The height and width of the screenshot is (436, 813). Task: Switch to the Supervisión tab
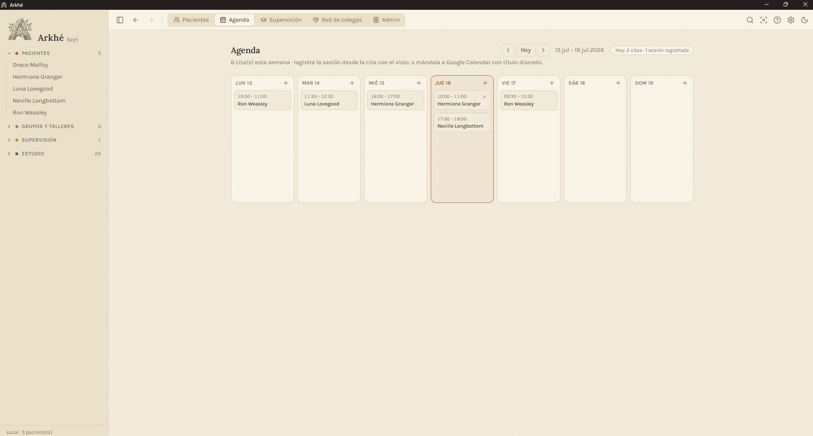tap(281, 20)
